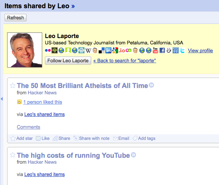
Task: Click the pink and green rings icon
Action: coord(129,50)
